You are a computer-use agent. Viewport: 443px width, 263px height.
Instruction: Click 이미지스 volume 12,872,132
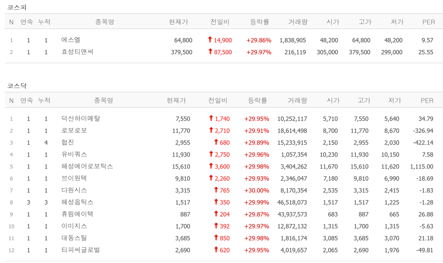[292, 227]
